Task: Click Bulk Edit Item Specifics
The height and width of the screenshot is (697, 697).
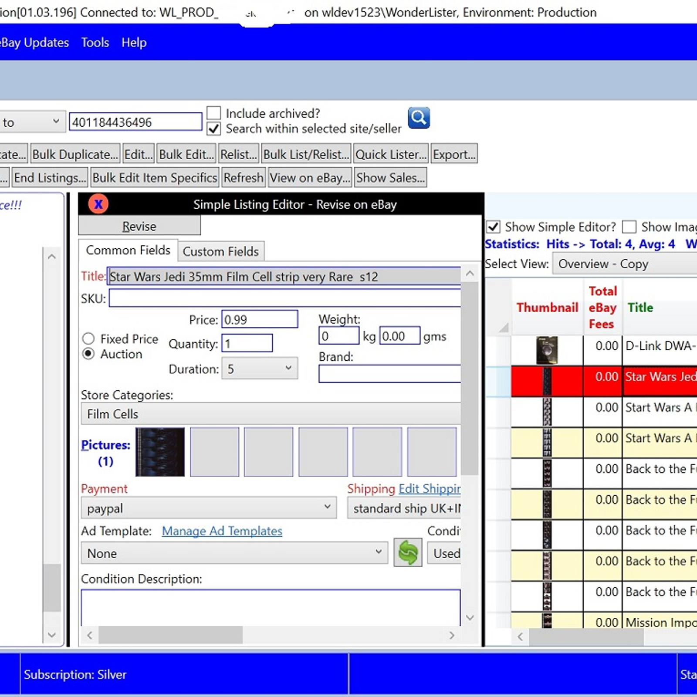Action: (155, 178)
